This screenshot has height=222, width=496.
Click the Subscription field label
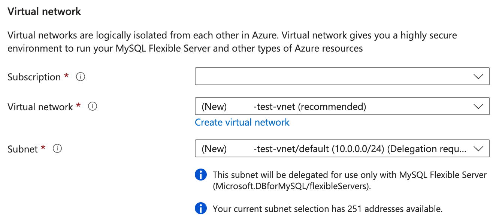tap(34, 77)
